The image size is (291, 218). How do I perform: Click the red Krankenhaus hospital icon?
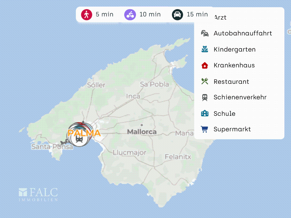tap(205, 65)
